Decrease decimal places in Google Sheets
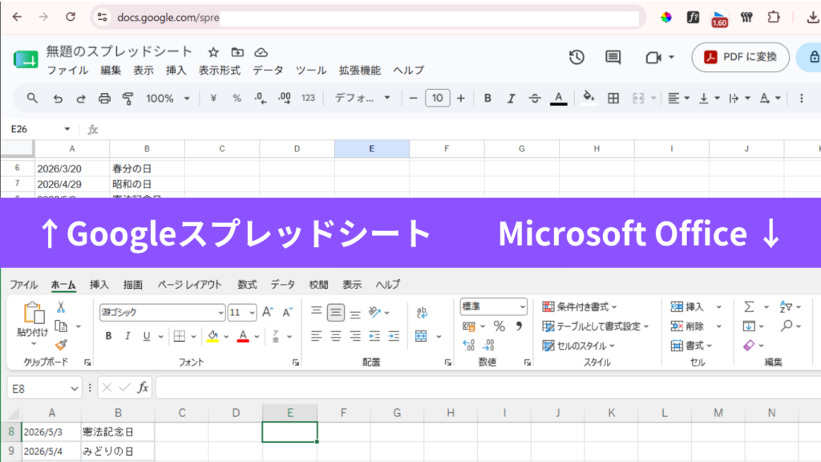821x462 pixels. (x=261, y=99)
